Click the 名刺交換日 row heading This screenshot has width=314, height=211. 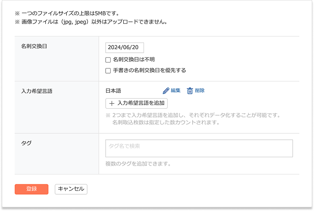pyautogui.click(x=34, y=47)
